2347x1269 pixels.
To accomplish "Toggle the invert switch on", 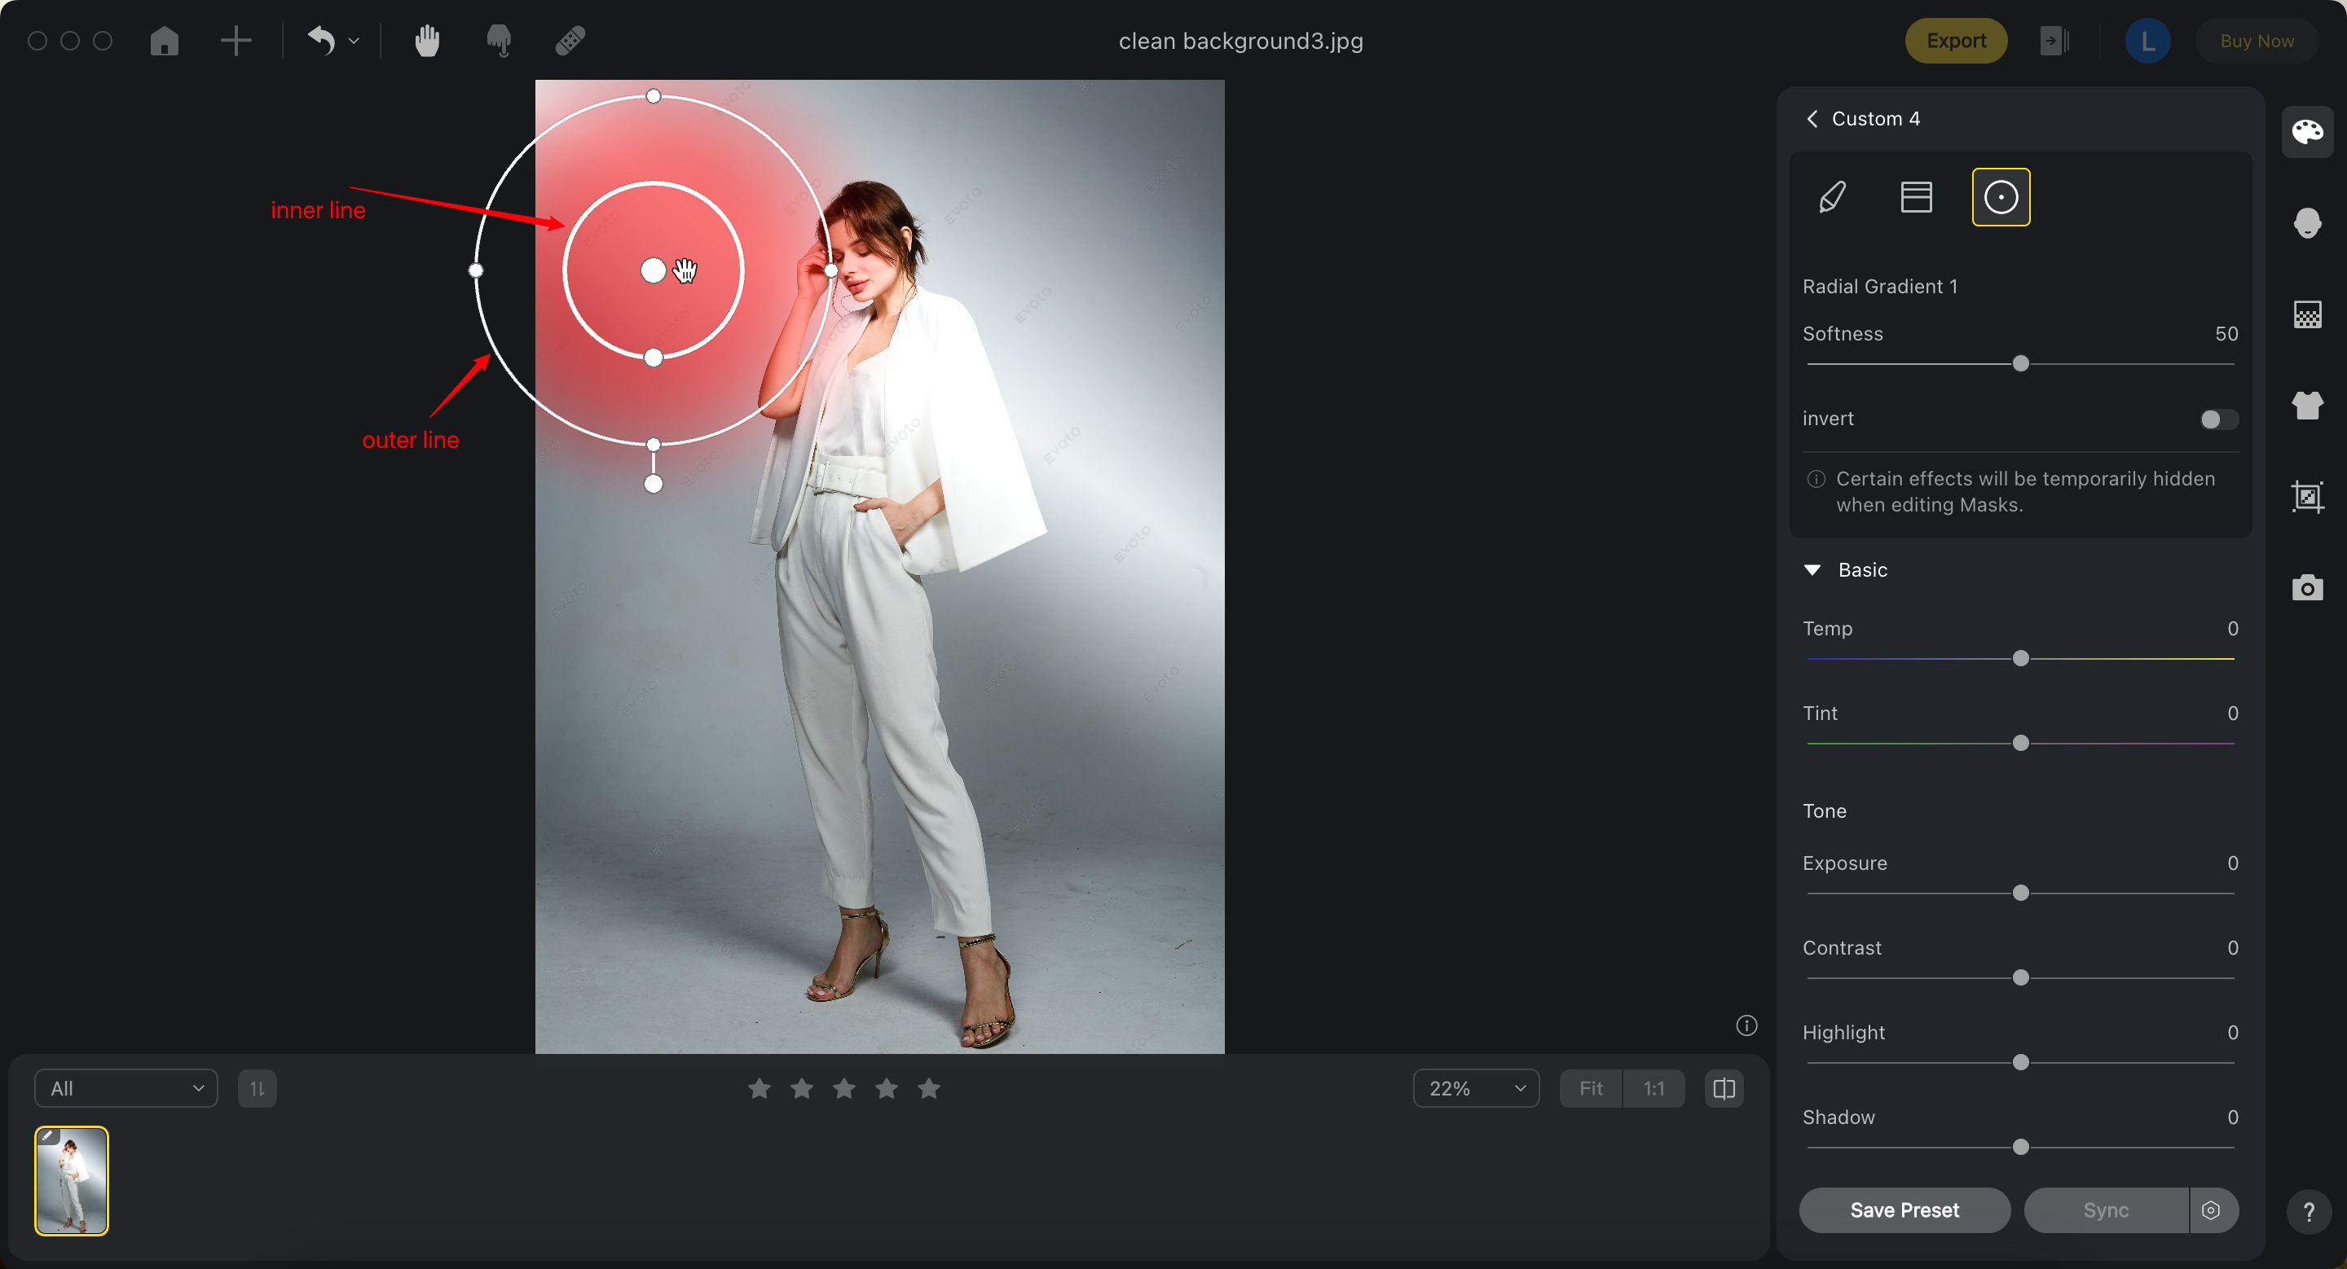I will [2217, 419].
